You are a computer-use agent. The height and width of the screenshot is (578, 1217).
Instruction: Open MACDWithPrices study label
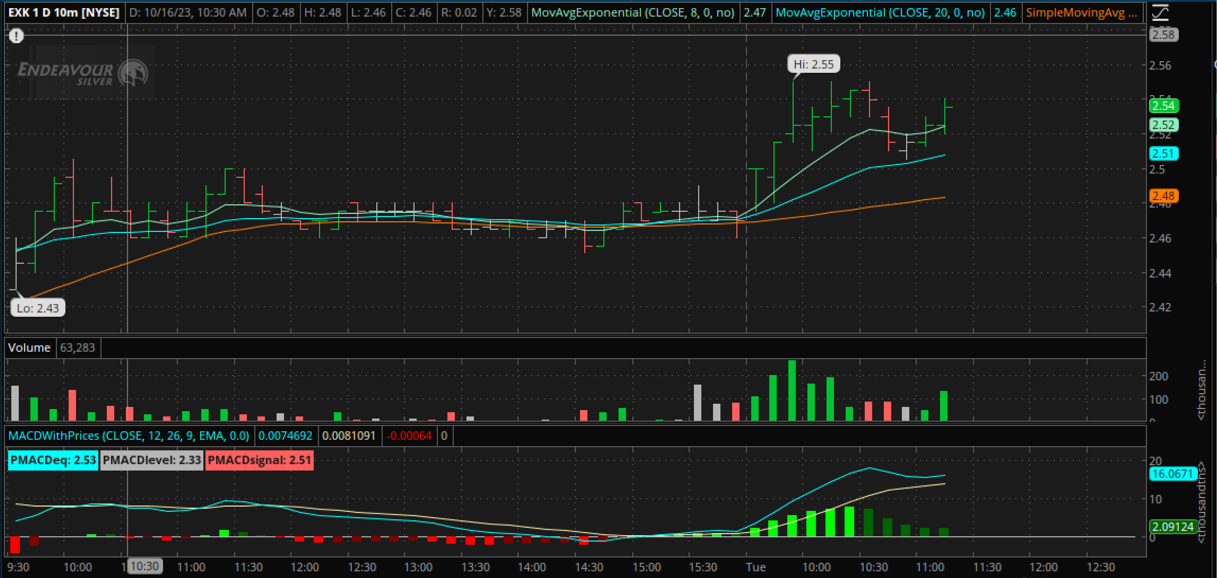(x=128, y=436)
